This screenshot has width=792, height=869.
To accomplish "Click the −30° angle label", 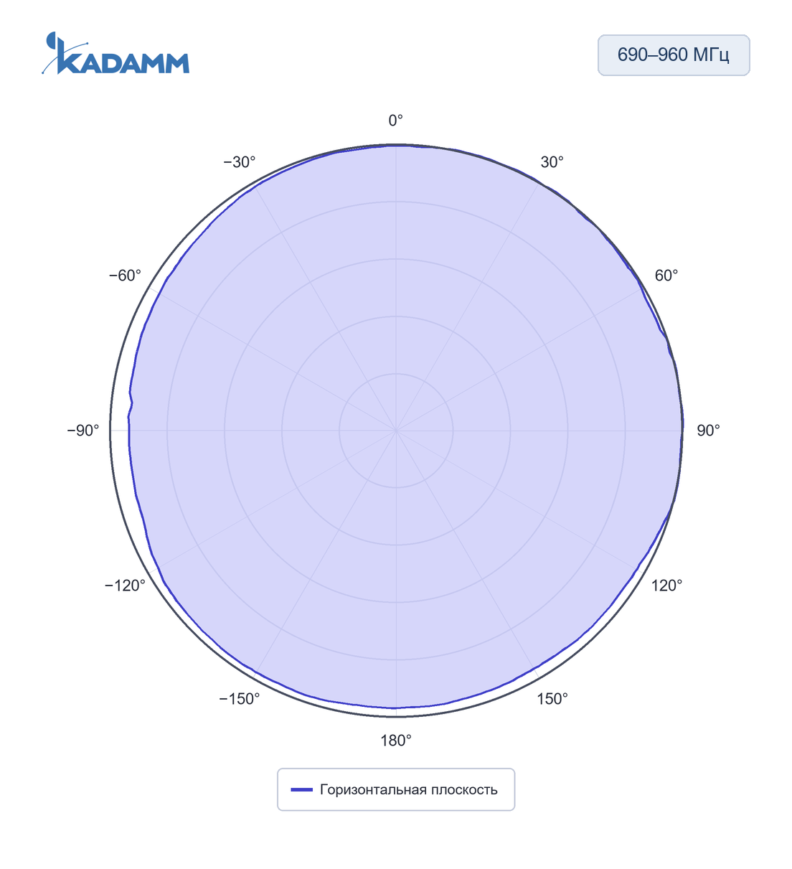I will coord(240,162).
